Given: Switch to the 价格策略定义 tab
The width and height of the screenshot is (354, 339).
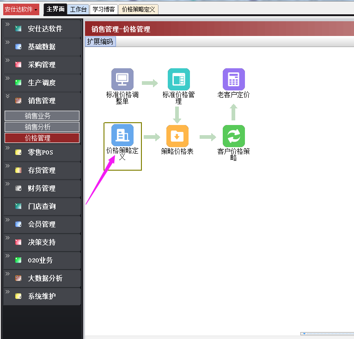Looking at the screenshot, I should (x=138, y=10).
